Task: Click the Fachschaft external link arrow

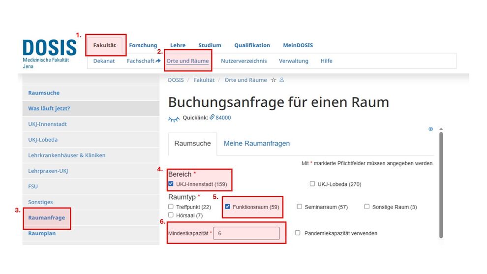Action: [x=158, y=61]
